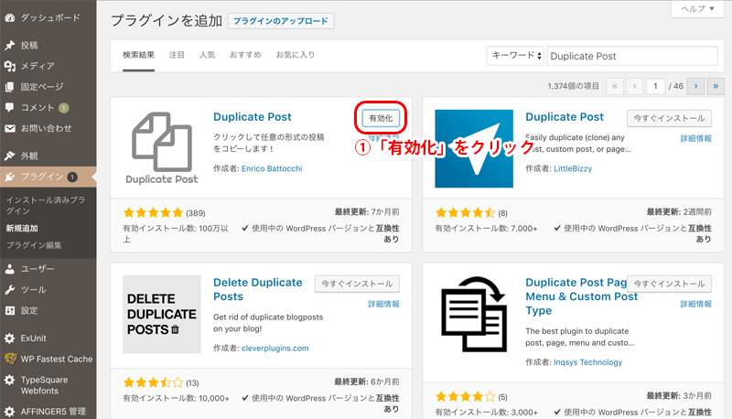Click the media icon beside メディア
Screen dimensions: 732x419
point(10,66)
